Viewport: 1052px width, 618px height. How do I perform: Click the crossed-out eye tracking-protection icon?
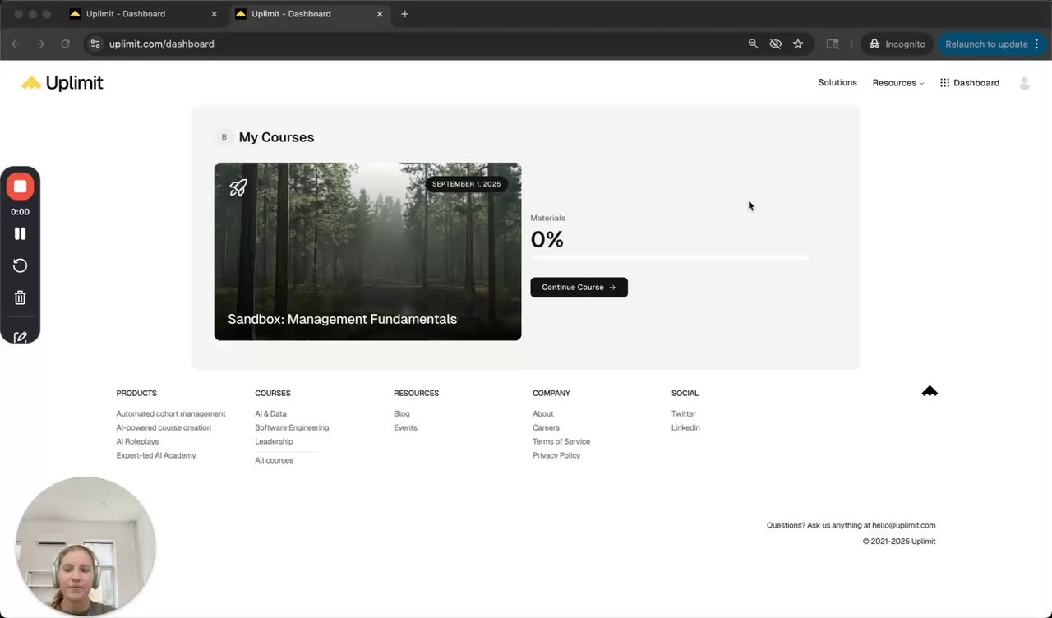click(x=775, y=44)
